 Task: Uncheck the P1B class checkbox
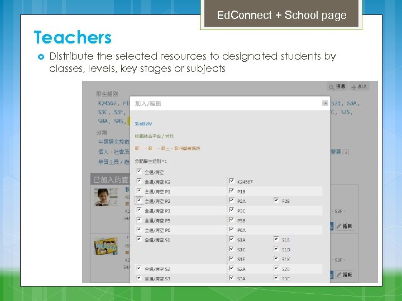(232, 191)
